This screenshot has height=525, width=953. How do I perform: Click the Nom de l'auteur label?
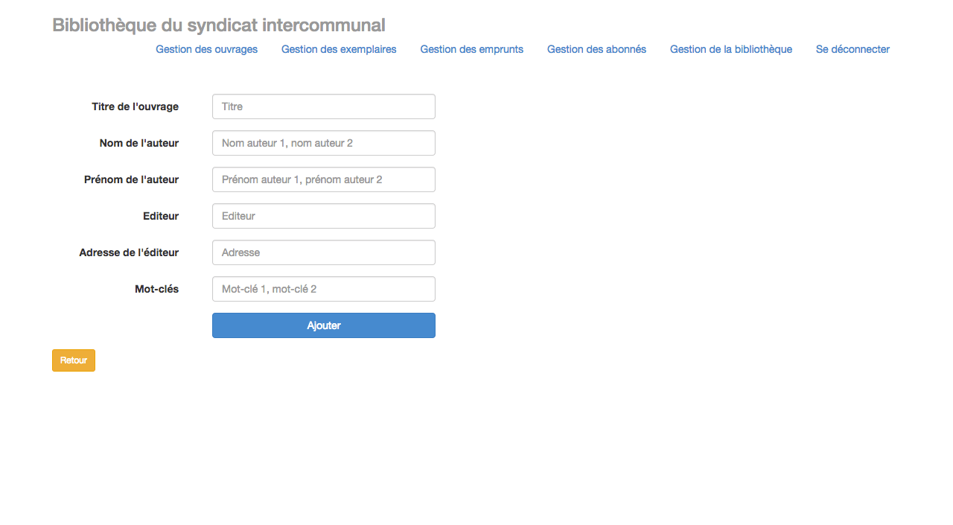[x=139, y=143]
